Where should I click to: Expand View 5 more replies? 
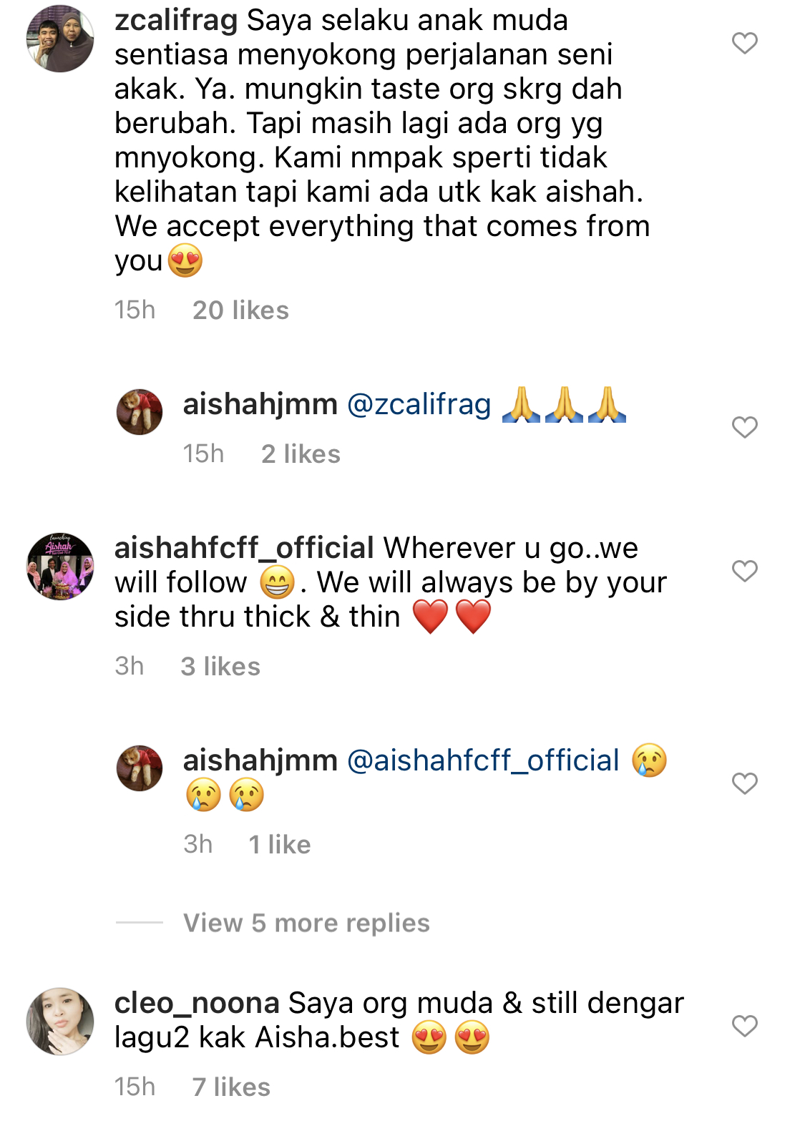(306, 923)
